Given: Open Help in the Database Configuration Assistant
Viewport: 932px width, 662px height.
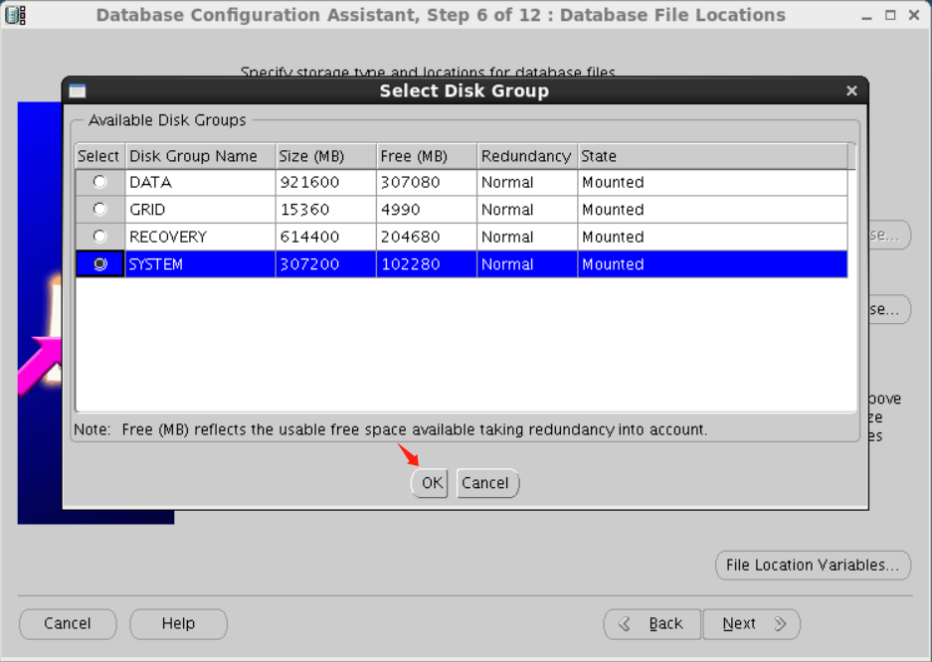Looking at the screenshot, I should point(178,624).
